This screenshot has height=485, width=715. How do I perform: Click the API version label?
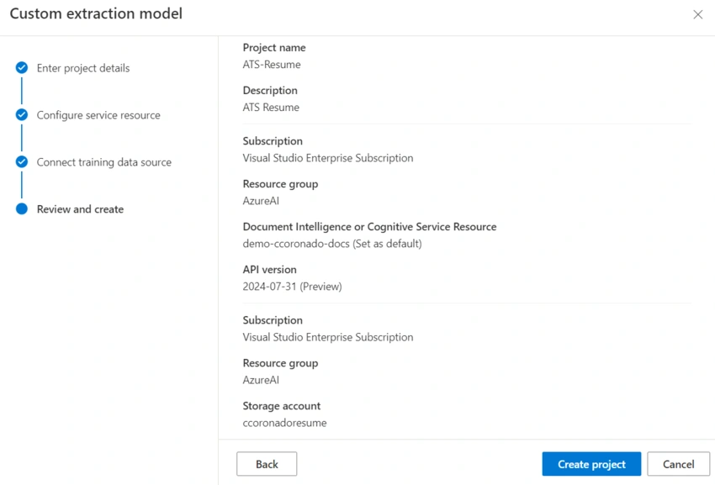(x=269, y=269)
